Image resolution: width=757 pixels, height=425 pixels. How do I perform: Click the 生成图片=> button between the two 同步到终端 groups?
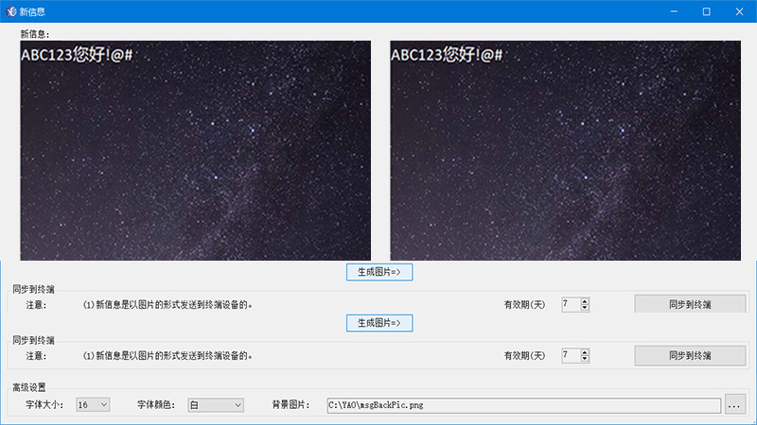(379, 323)
